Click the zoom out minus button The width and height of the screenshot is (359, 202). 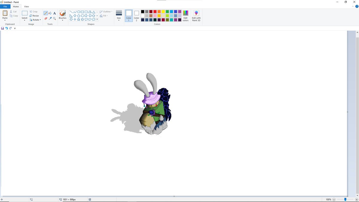334,199
